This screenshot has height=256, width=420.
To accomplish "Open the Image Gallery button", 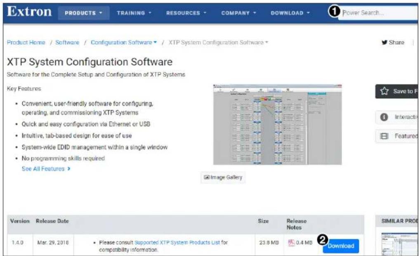I will [x=223, y=177].
